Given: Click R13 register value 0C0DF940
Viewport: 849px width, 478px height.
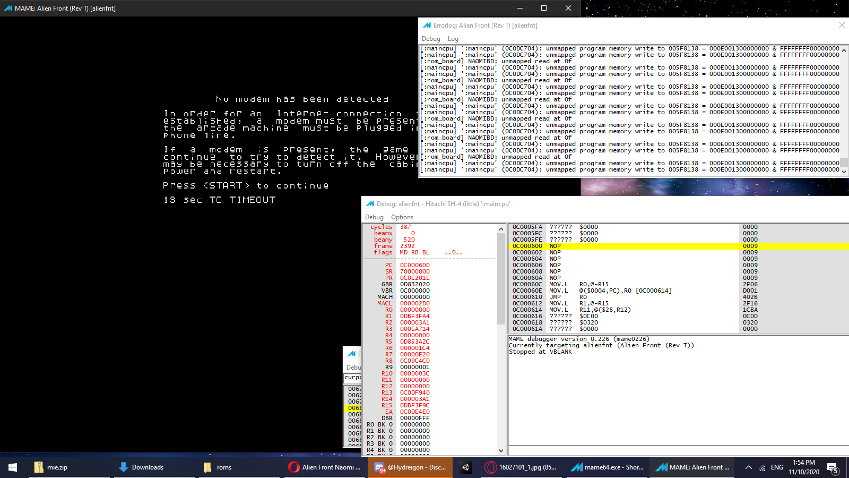Looking at the screenshot, I should pyautogui.click(x=415, y=392).
